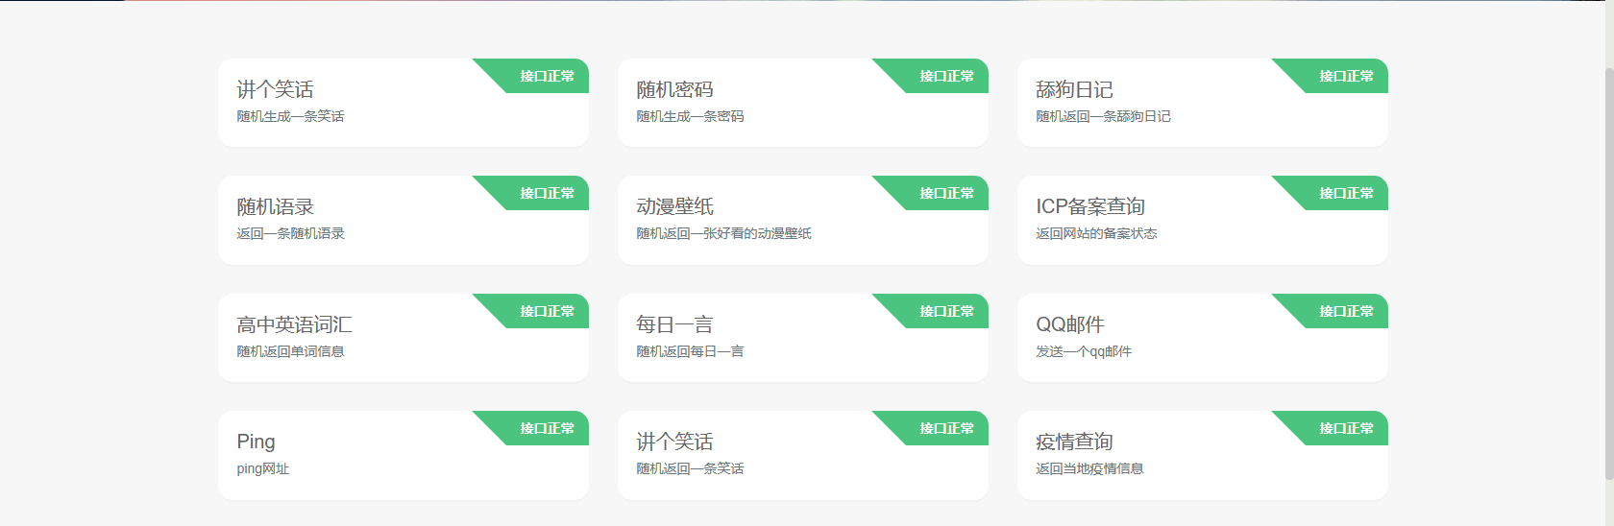Click the 接口正常 badge on 疫情查询
Screen dimensions: 1614x526
pyautogui.click(x=1346, y=428)
